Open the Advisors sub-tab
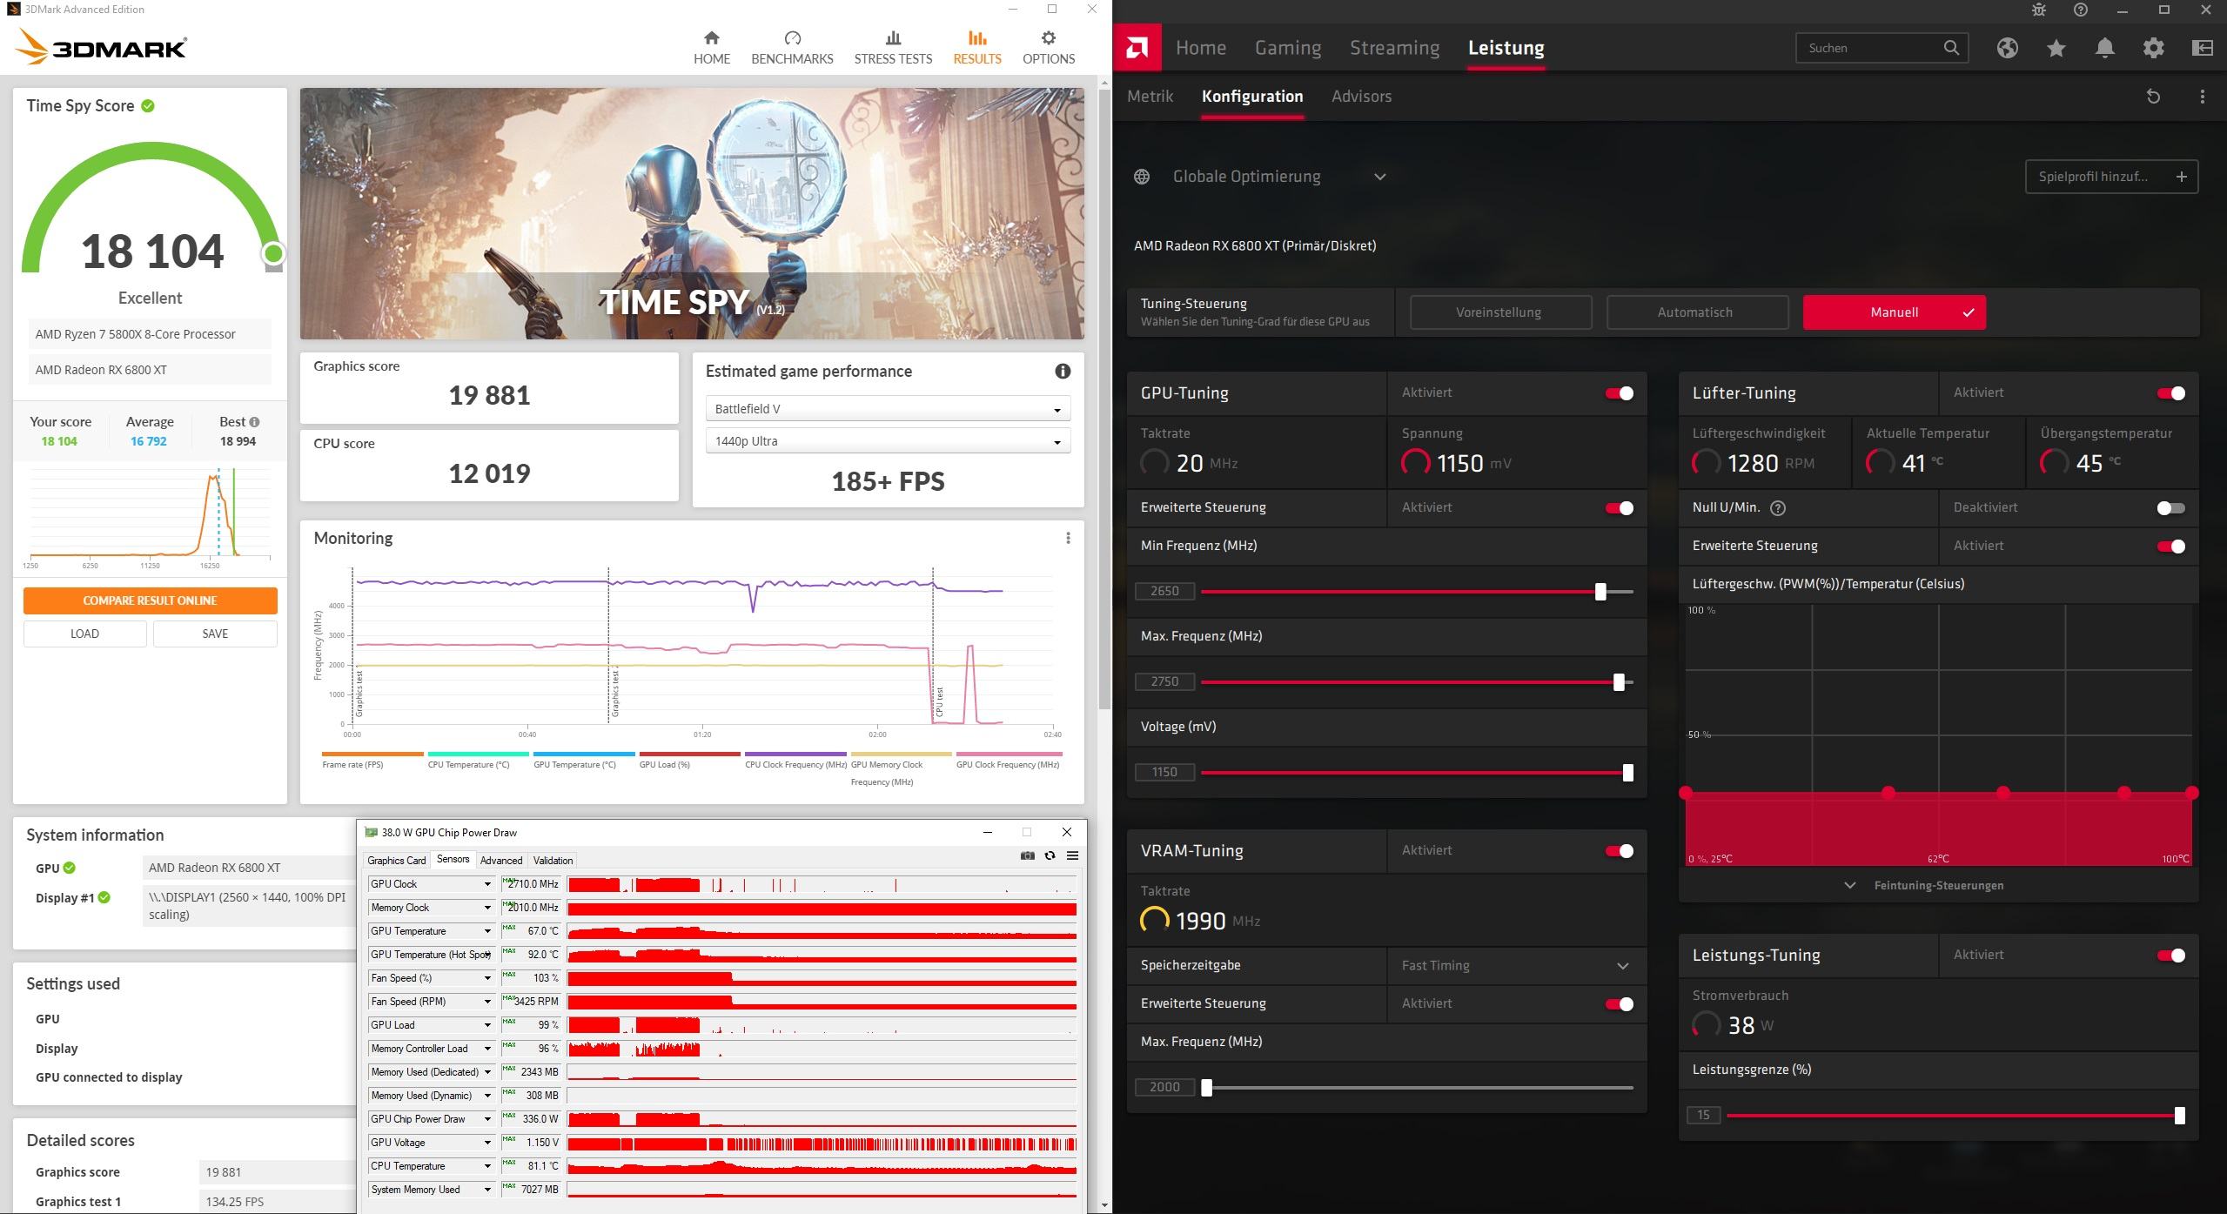The image size is (2227, 1214). click(1361, 97)
